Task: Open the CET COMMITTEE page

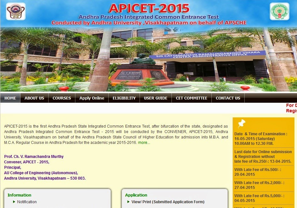Action: [192, 98]
